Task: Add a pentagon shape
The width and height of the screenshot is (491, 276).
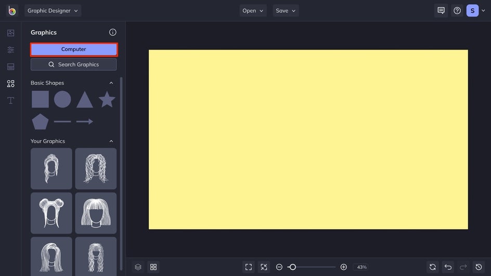Action: 40,122
